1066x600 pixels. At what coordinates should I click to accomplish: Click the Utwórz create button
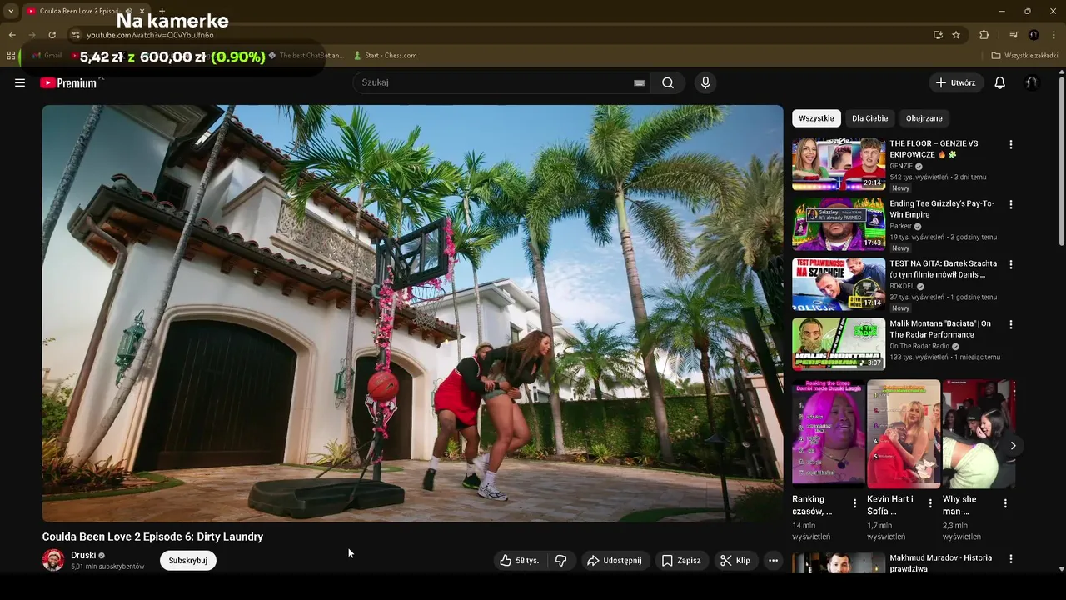click(x=956, y=82)
